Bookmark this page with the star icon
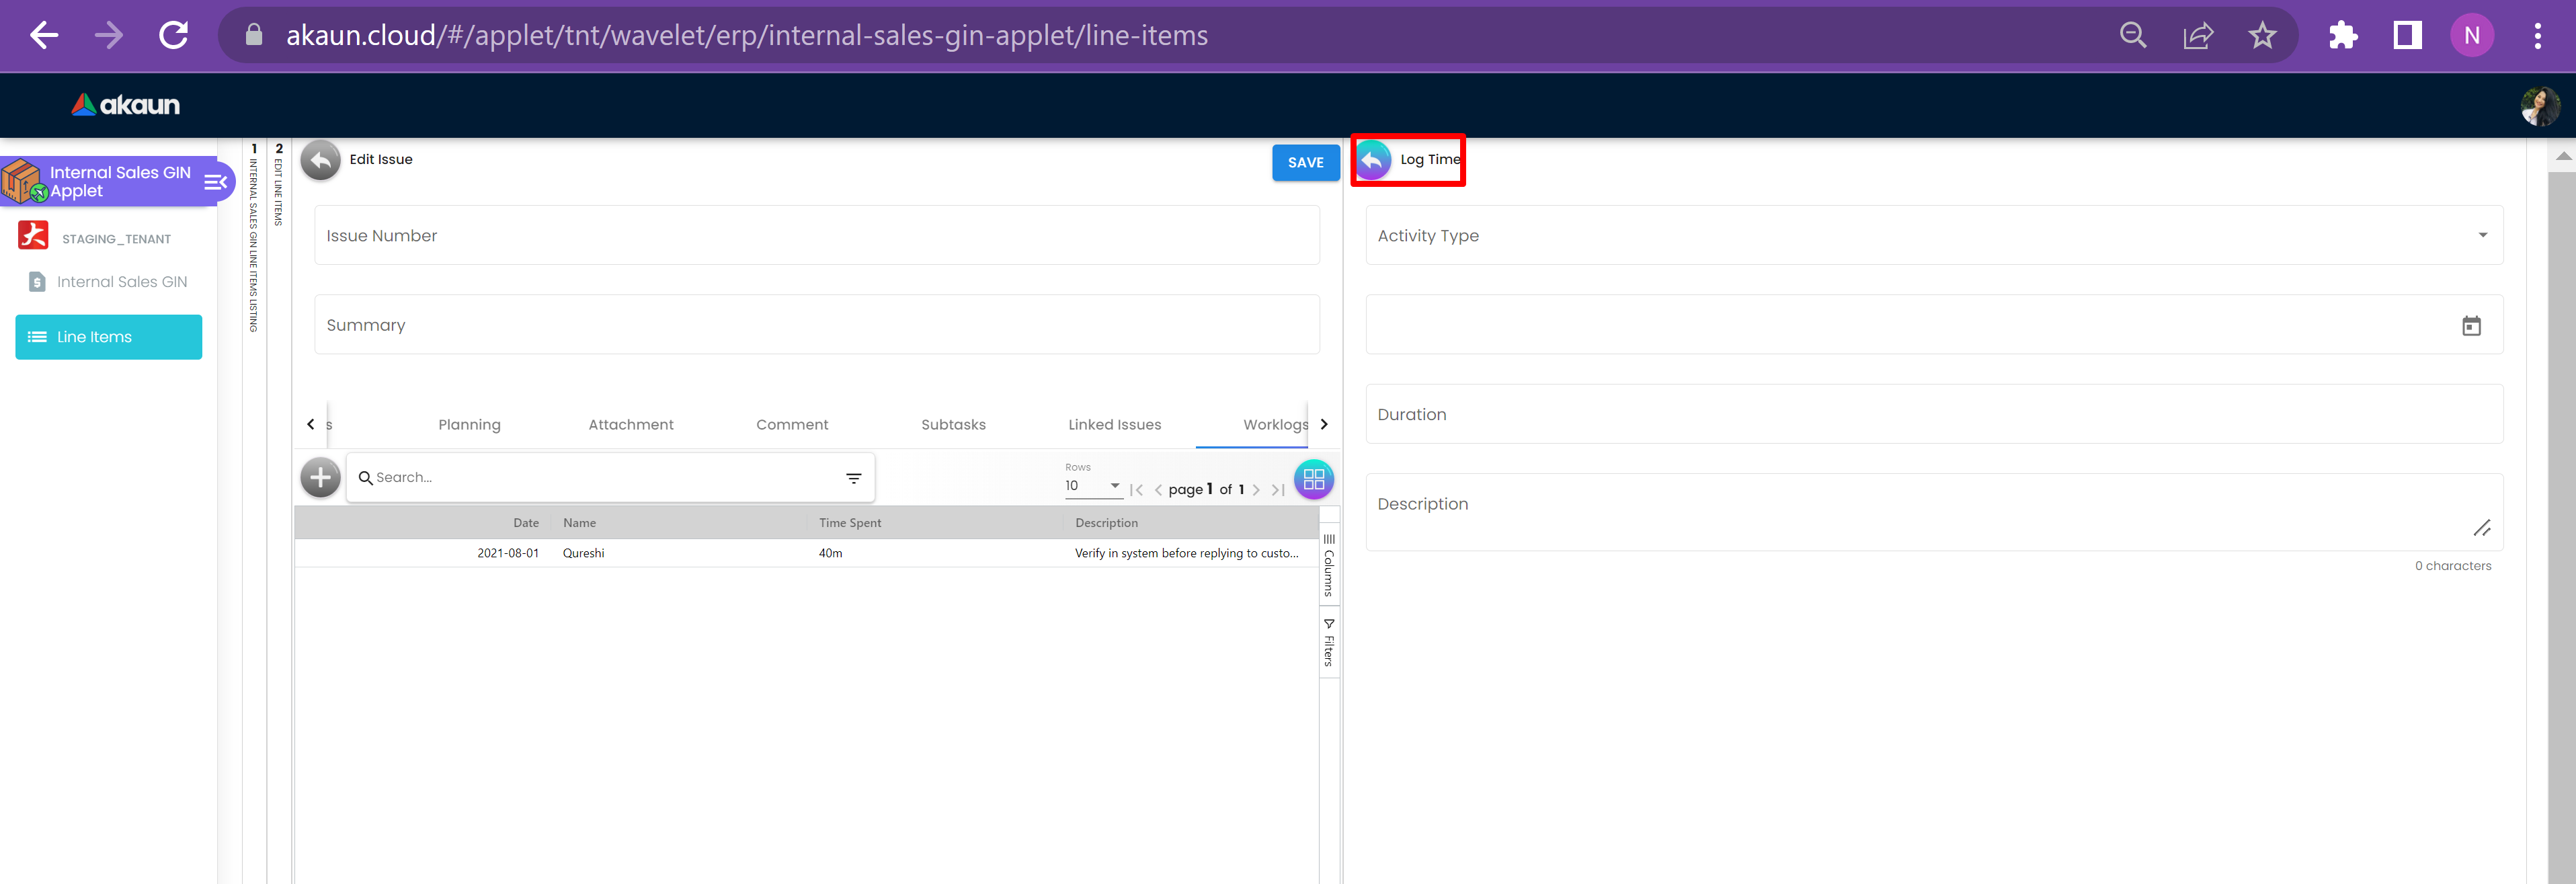 pos(2262,36)
